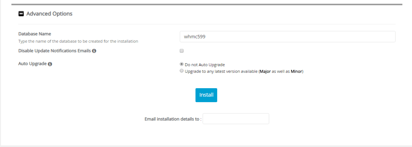Click the Email installation details to label

173,119
